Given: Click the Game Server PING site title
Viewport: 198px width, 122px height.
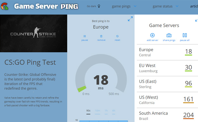Looking at the screenshot, I should pyautogui.click(x=46, y=6).
